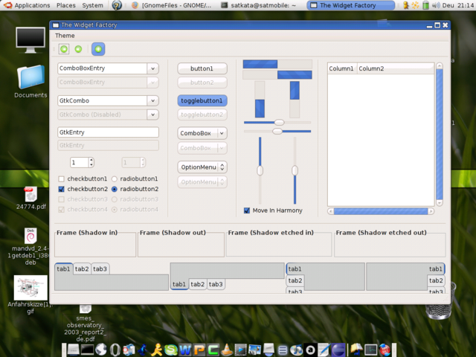Switch to tab3 in the bottom-tabs notebook

pos(216,284)
